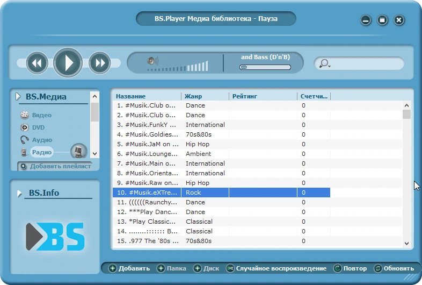Click the Добавить button
This screenshot has height=285, width=422.
[x=129, y=268]
